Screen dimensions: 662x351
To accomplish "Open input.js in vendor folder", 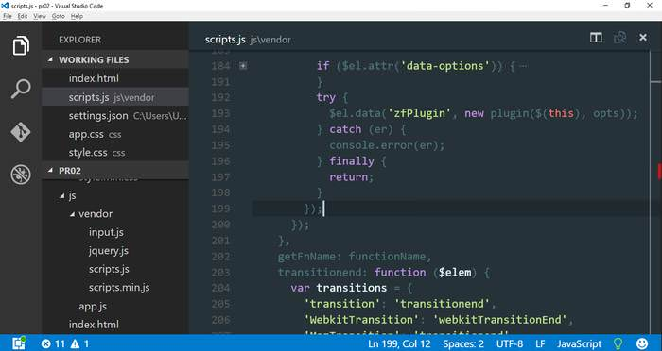I will [106, 232].
